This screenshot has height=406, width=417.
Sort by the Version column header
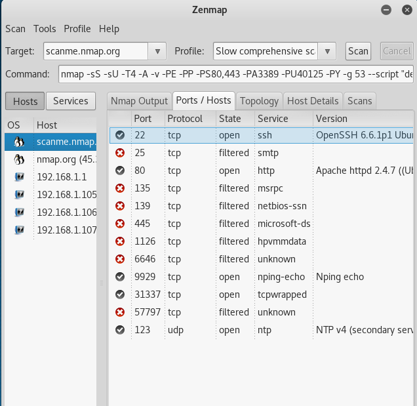(x=363, y=119)
